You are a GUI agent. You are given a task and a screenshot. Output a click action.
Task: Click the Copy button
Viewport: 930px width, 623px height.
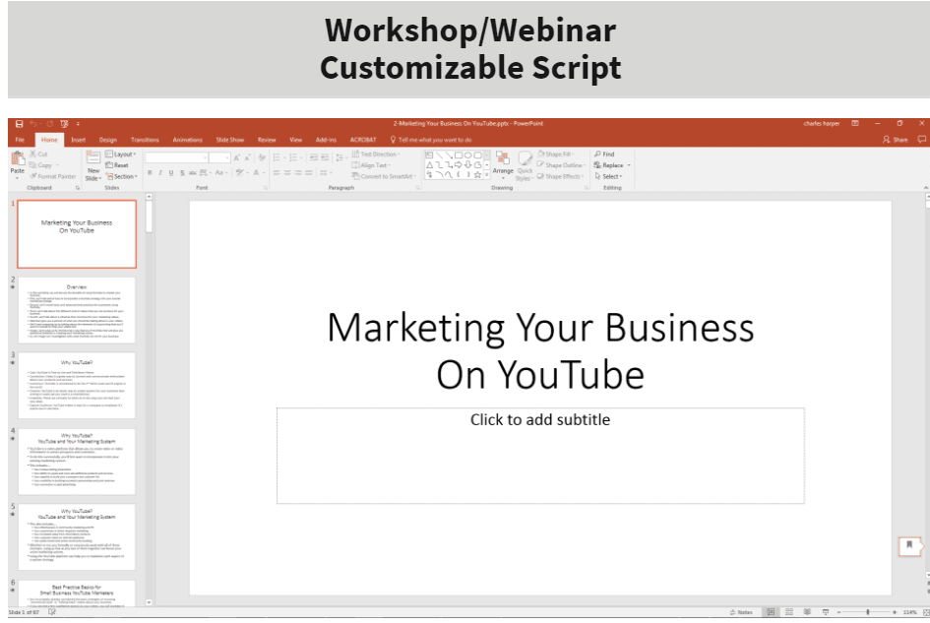point(43,165)
